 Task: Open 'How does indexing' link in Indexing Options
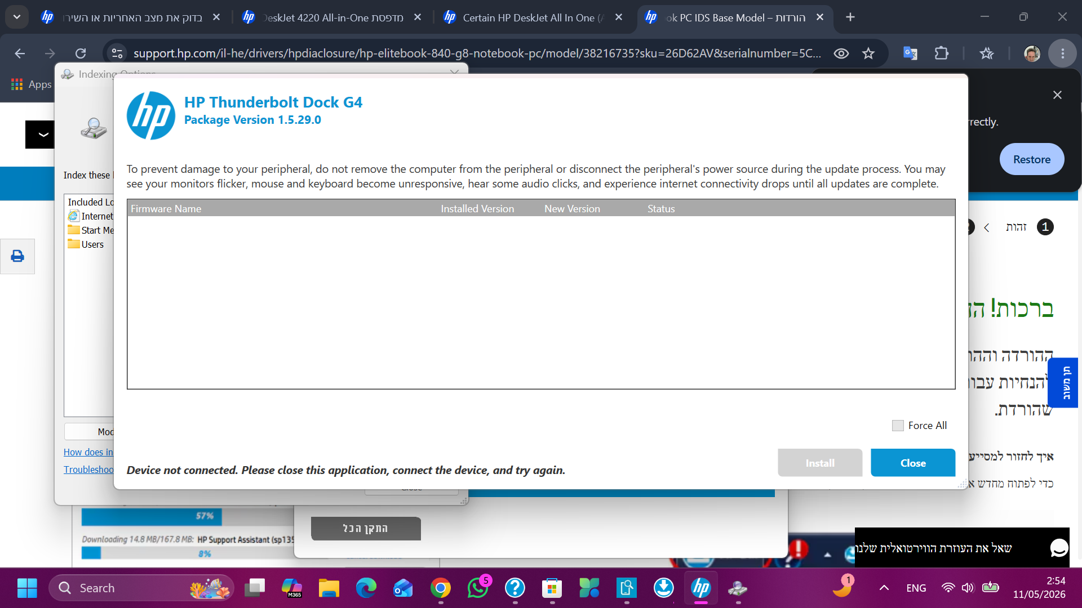[x=88, y=452]
